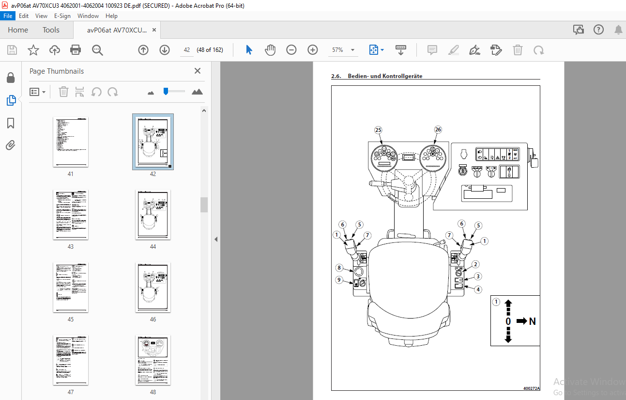Activate the hand pan tool
626x400 pixels.
[x=270, y=50]
